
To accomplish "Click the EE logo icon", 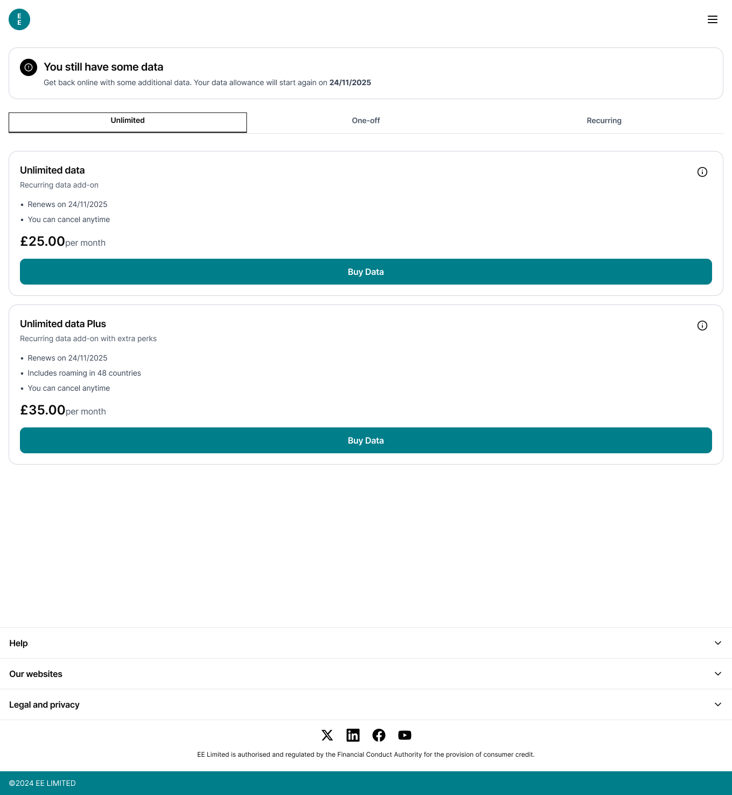I will click(x=19, y=19).
